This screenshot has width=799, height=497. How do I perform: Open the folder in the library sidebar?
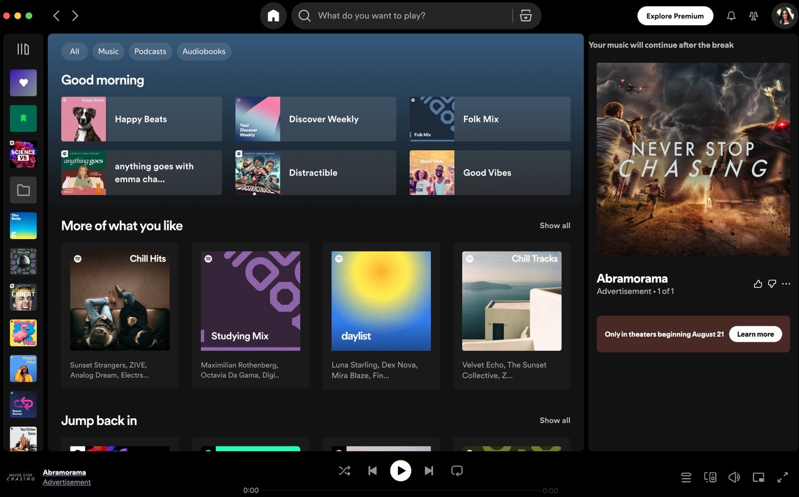pos(23,190)
